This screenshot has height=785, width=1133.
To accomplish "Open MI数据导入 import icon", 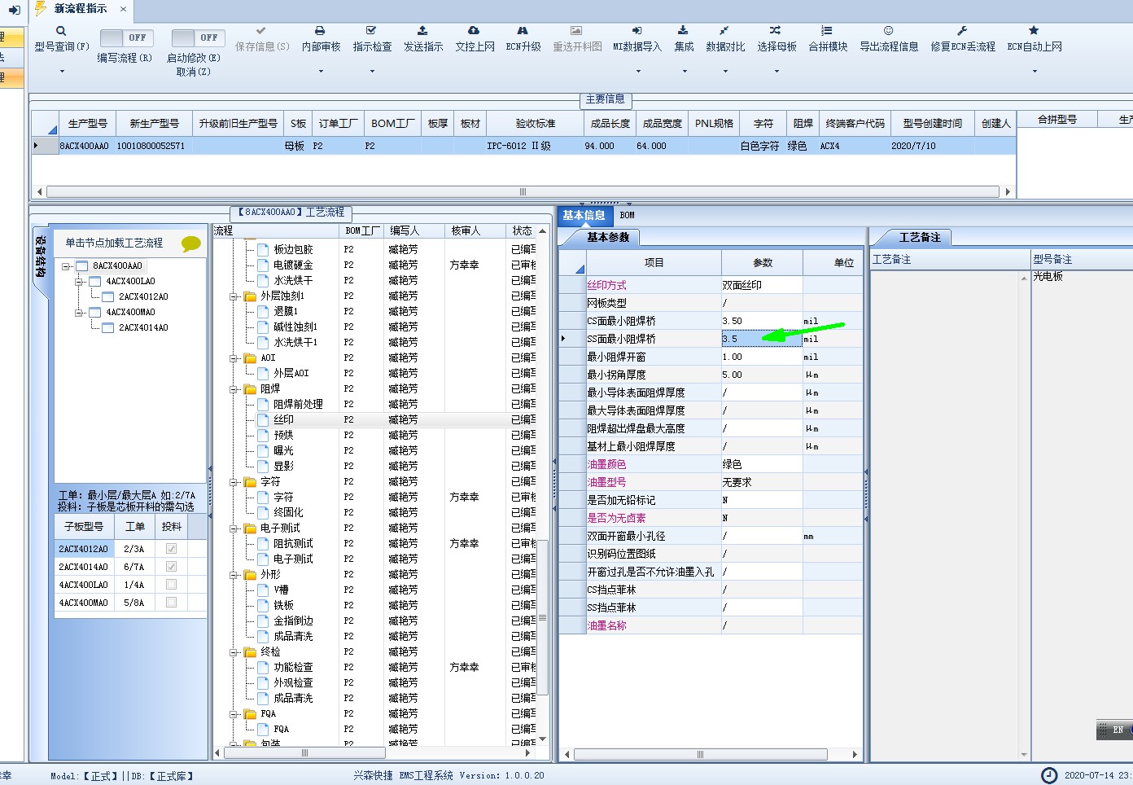I will 637,31.
